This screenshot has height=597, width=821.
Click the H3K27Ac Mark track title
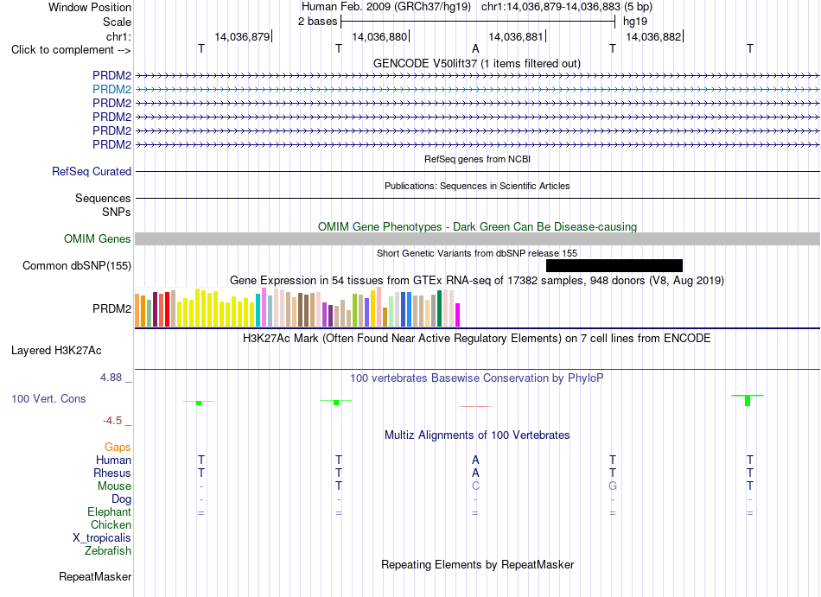tap(477, 338)
